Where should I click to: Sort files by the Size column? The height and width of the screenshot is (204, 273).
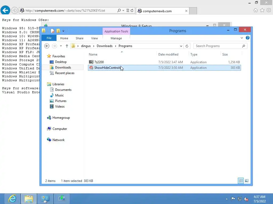coord(225,54)
